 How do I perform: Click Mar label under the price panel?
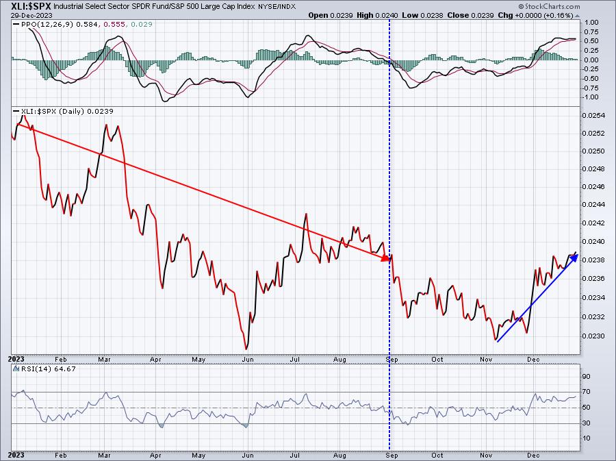(104, 360)
